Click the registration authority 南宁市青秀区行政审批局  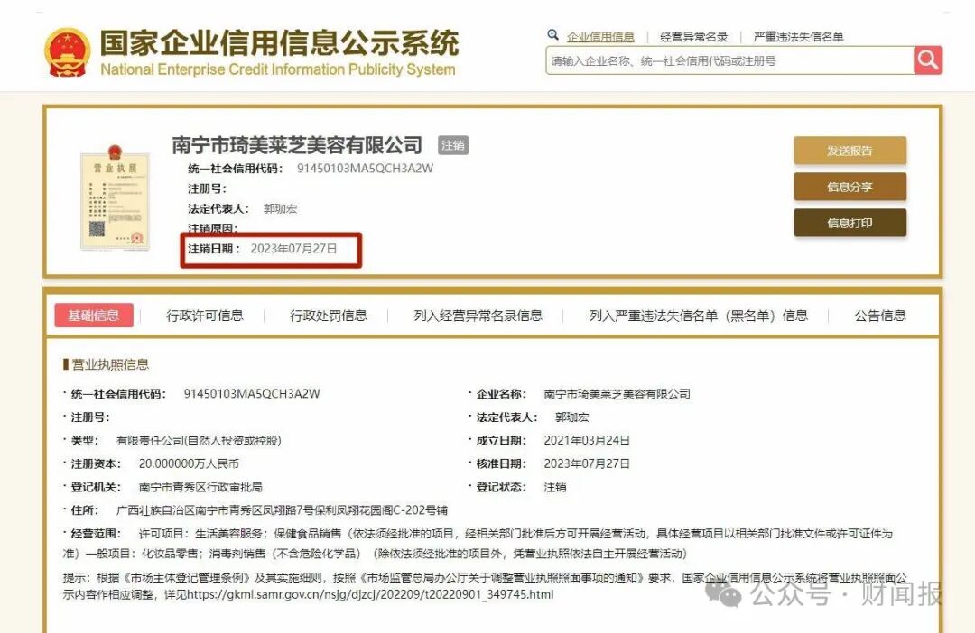(x=200, y=487)
